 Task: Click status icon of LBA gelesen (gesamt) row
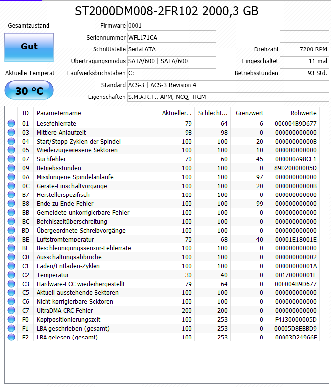[11, 337]
